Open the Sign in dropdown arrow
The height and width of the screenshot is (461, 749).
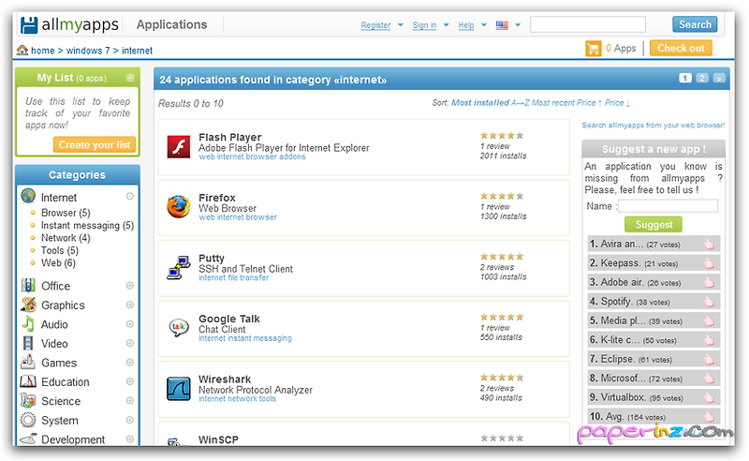447,25
